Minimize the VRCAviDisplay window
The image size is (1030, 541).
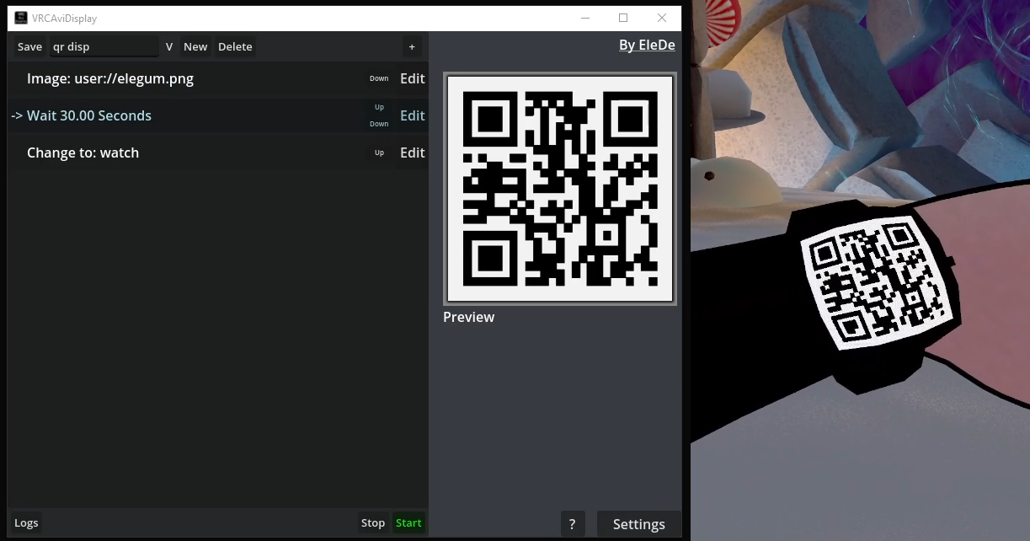tap(584, 18)
